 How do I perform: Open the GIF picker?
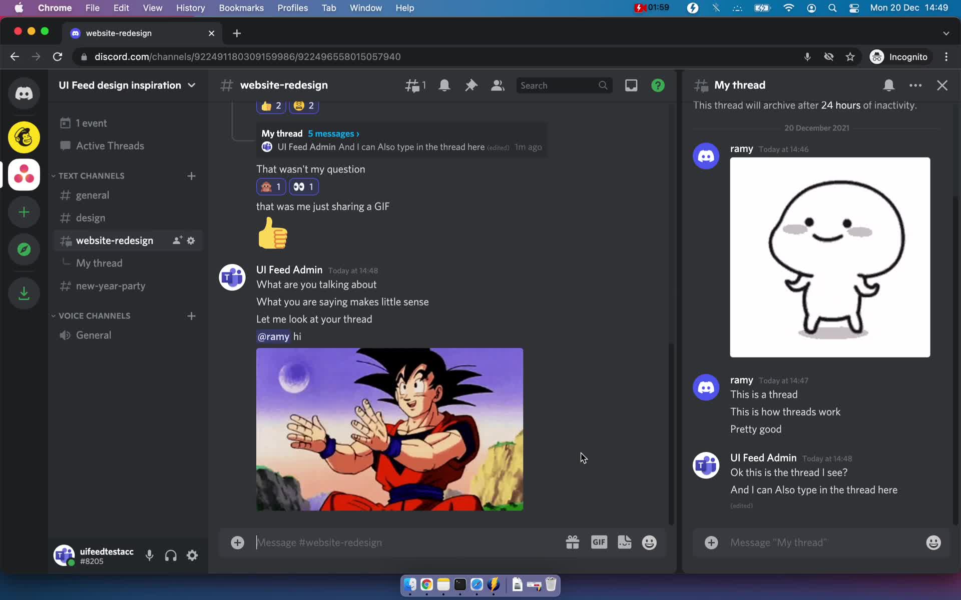[x=599, y=542]
